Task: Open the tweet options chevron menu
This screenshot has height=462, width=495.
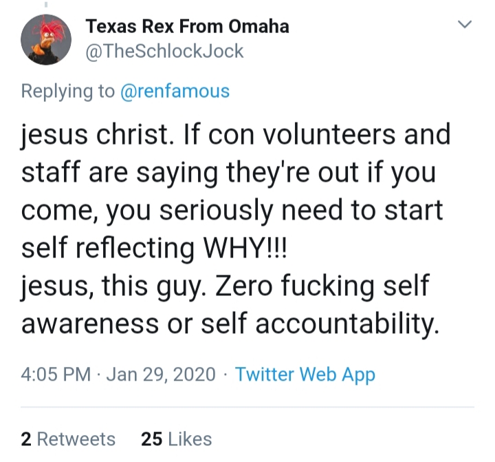Action: pos(464,24)
